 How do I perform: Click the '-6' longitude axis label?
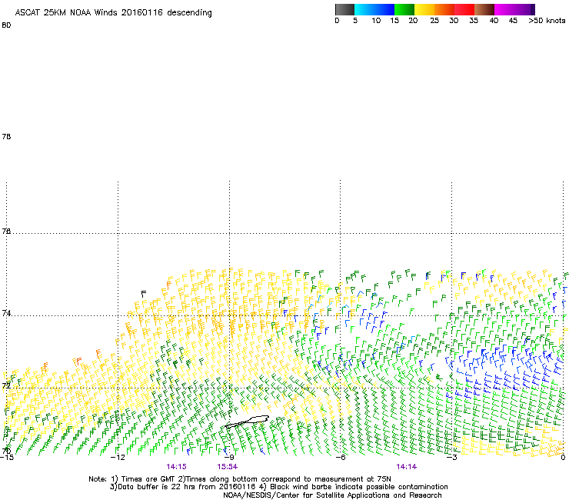point(340,457)
